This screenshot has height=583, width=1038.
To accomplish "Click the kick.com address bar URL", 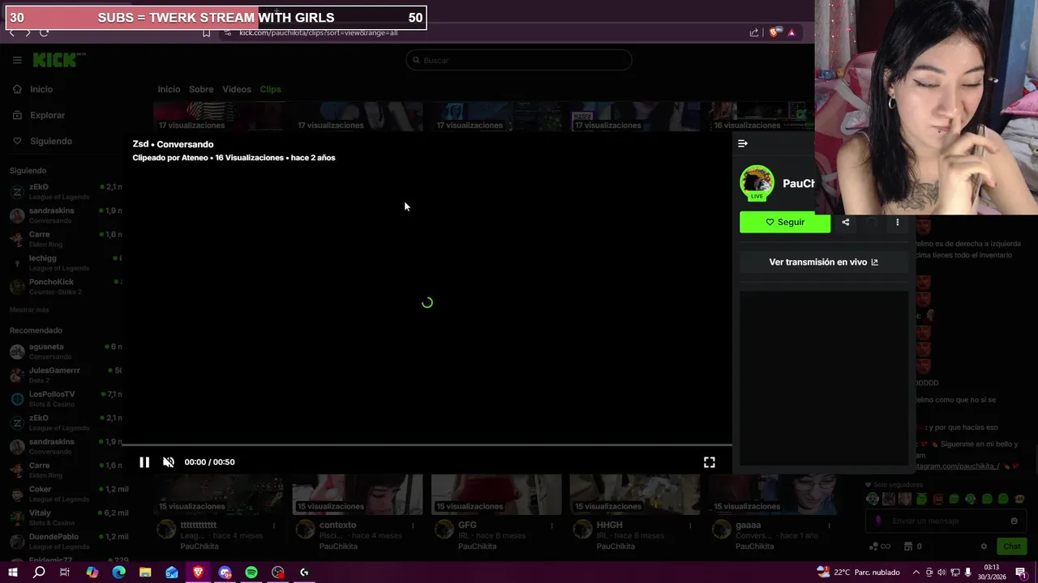I will pyautogui.click(x=318, y=33).
